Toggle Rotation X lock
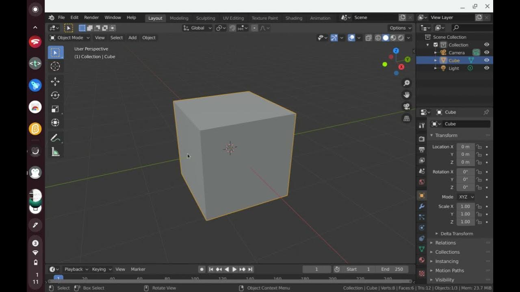This screenshot has height=292, width=520. click(479, 172)
